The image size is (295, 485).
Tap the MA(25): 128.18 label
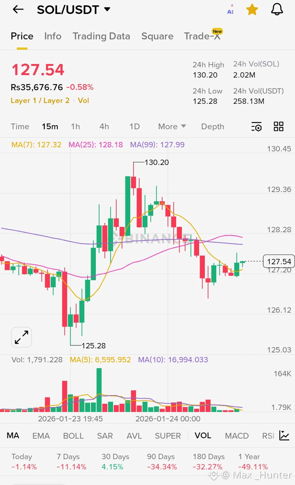tap(96, 144)
